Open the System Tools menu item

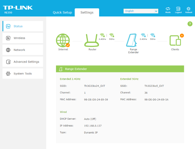[23, 74]
